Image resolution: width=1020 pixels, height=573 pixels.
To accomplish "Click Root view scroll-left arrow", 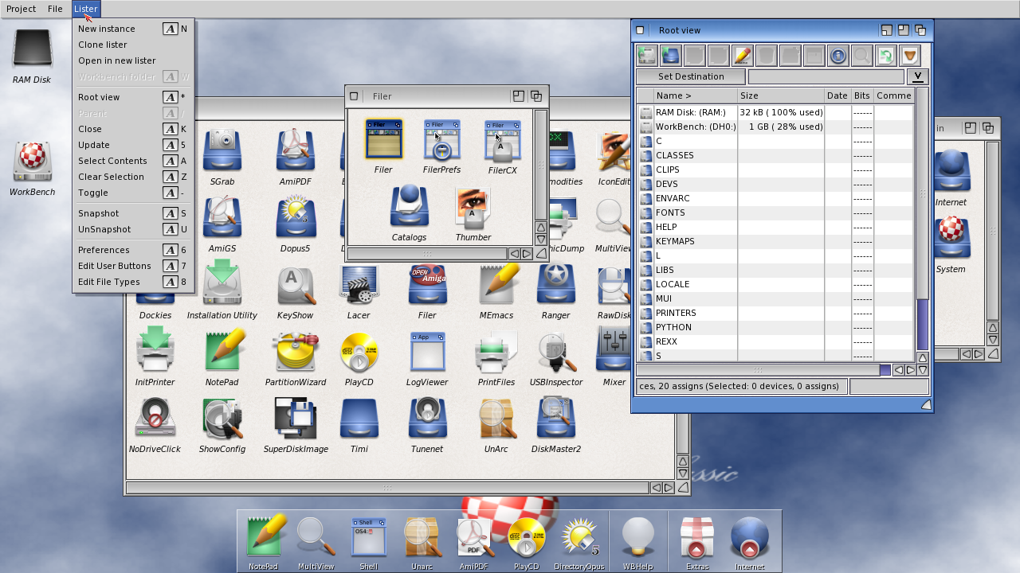I will pos(899,370).
